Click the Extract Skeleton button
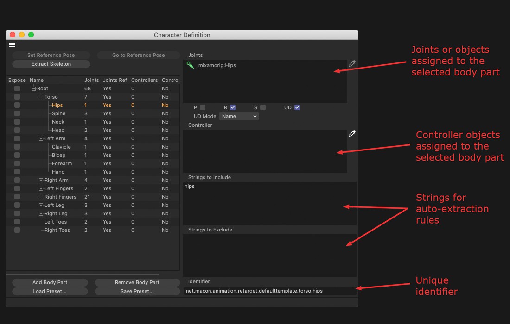 (x=51, y=64)
